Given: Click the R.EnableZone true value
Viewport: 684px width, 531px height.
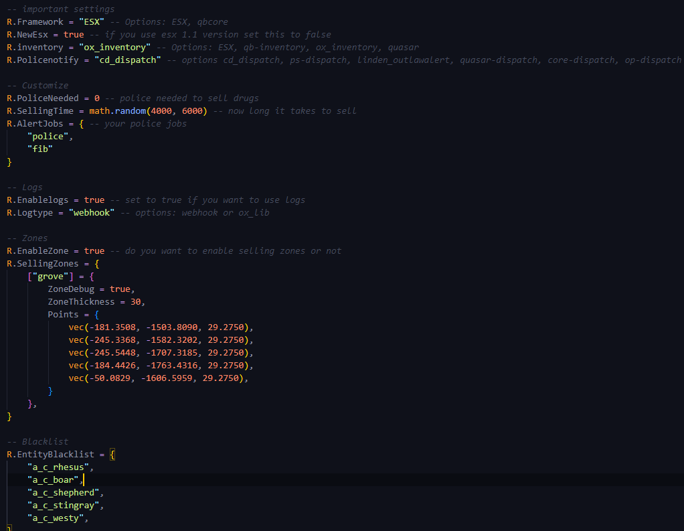Looking at the screenshot, I should 94,251.
